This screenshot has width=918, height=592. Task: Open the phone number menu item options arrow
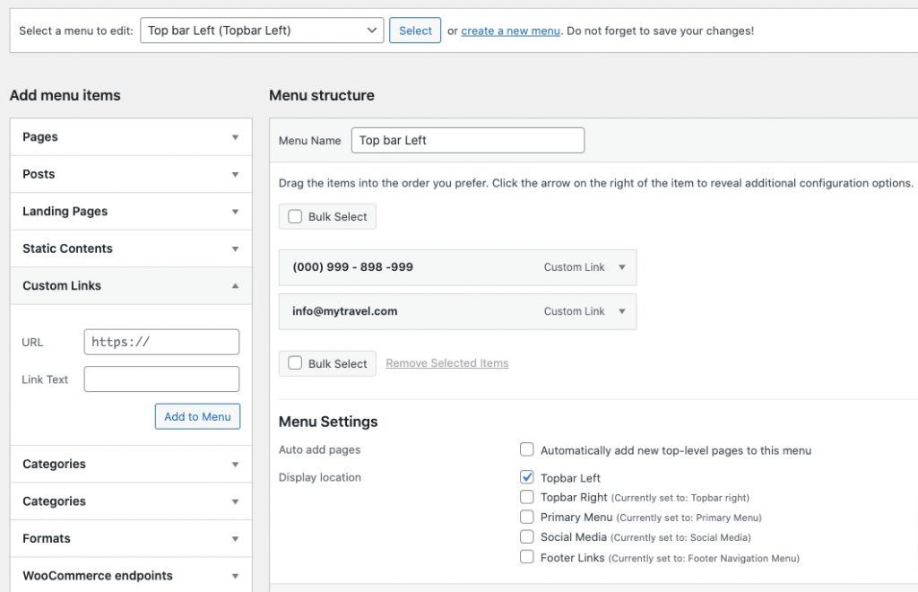(622, 267)
